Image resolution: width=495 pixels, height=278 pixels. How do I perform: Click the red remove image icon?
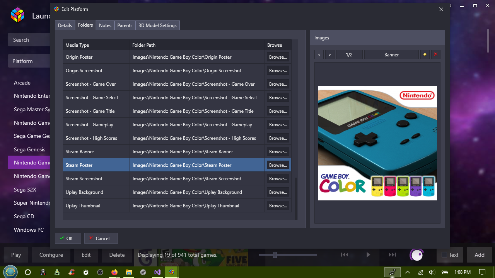click(x=435, y=55)
